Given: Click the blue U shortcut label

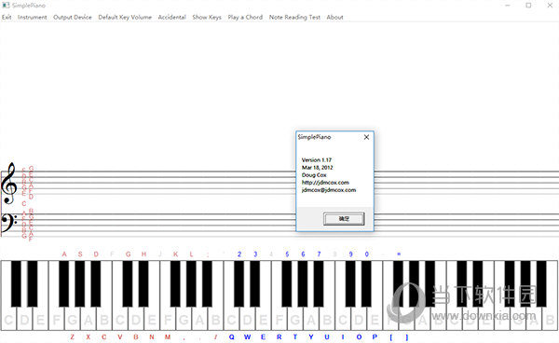Looking at the screenshot, I should [327, 336].
